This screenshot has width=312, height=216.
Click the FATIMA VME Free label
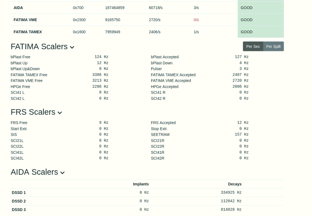(27, 81)
